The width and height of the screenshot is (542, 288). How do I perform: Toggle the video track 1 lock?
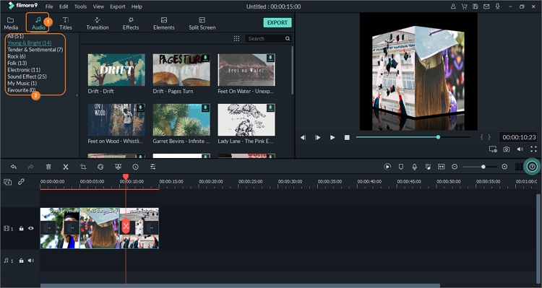[22, 228]
